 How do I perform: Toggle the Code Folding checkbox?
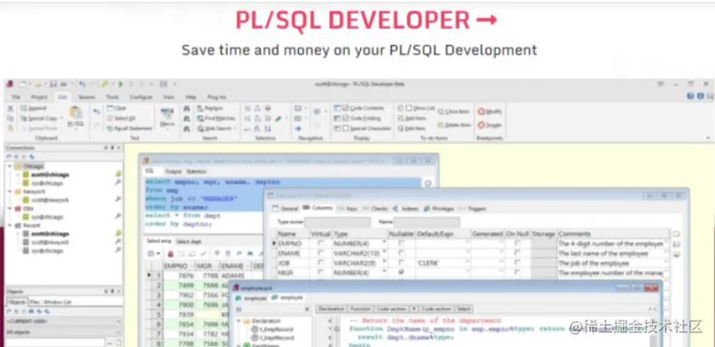tap(346, 119)
